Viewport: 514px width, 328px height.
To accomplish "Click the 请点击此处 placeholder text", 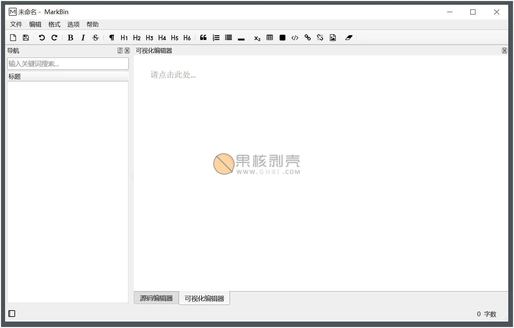I will coord(173,75).
